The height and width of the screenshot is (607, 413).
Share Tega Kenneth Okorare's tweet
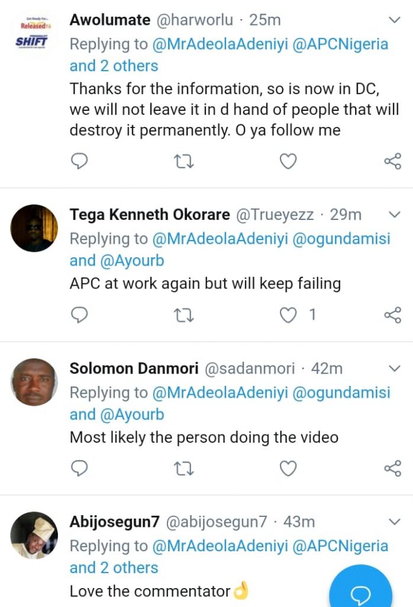coord(392,315)
